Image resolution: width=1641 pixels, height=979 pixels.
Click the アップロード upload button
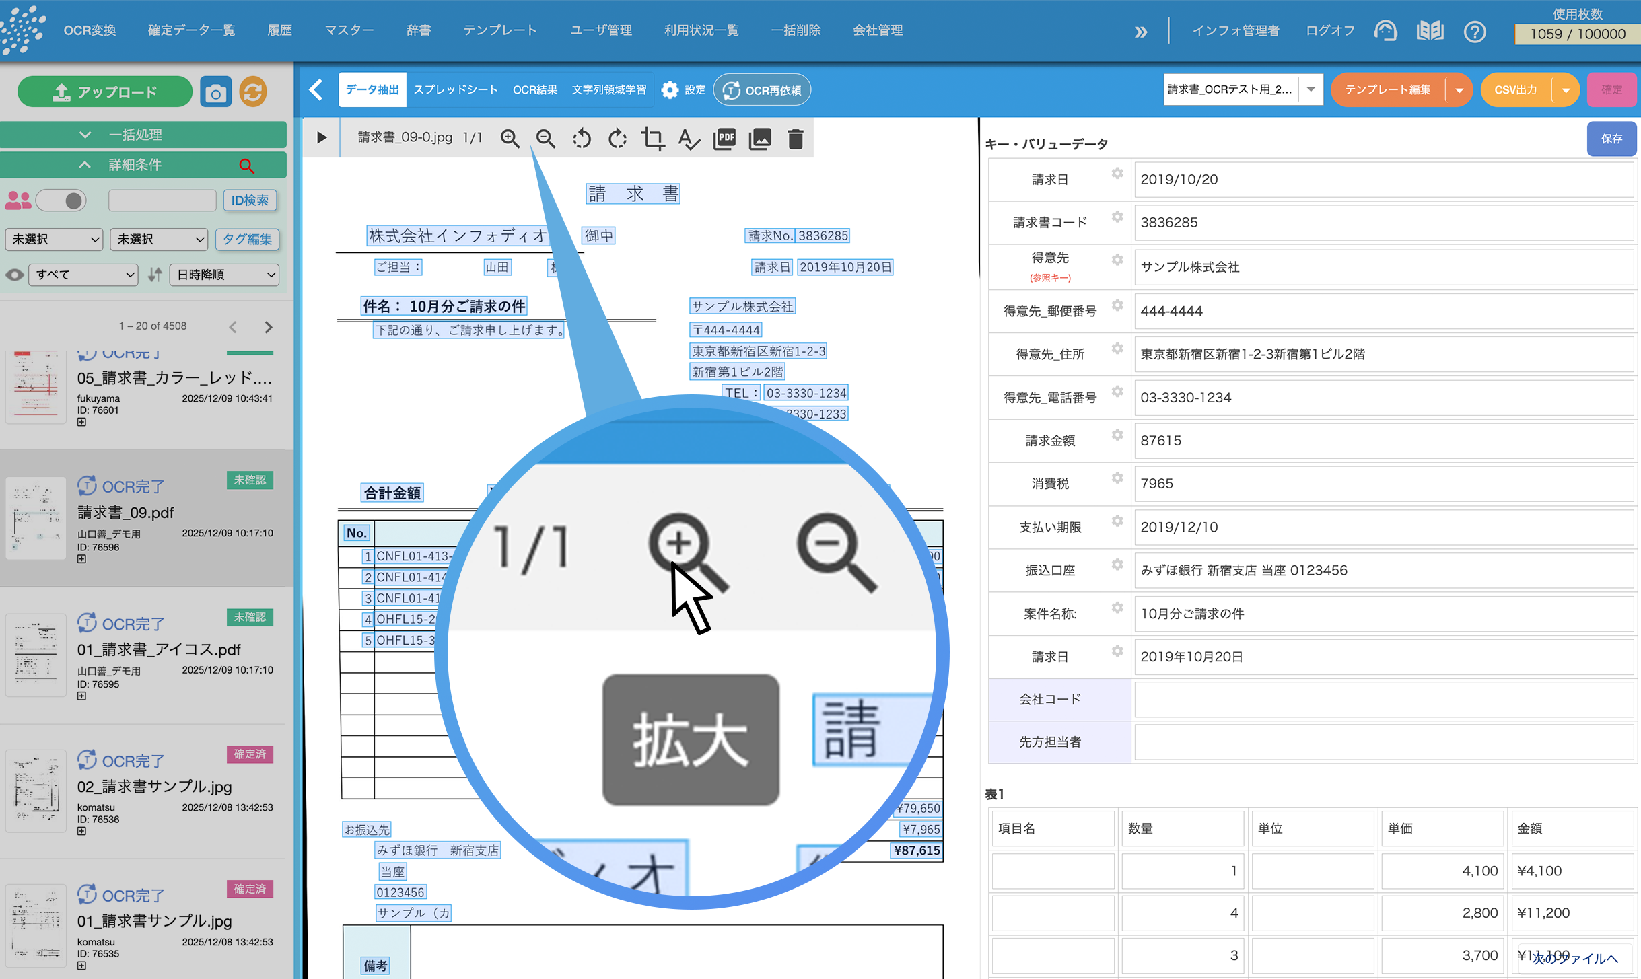point(104,91)
